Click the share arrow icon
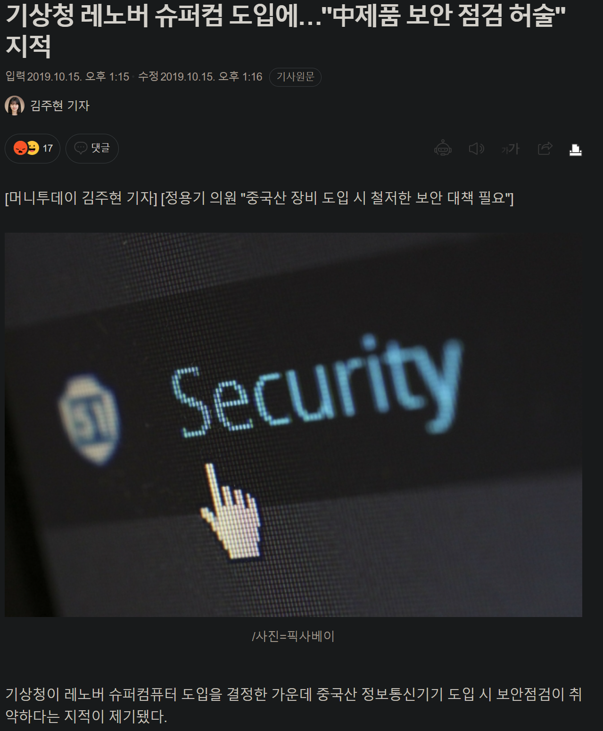The width and height of the screenshot is (603, 731). click(x=545, y=148)
